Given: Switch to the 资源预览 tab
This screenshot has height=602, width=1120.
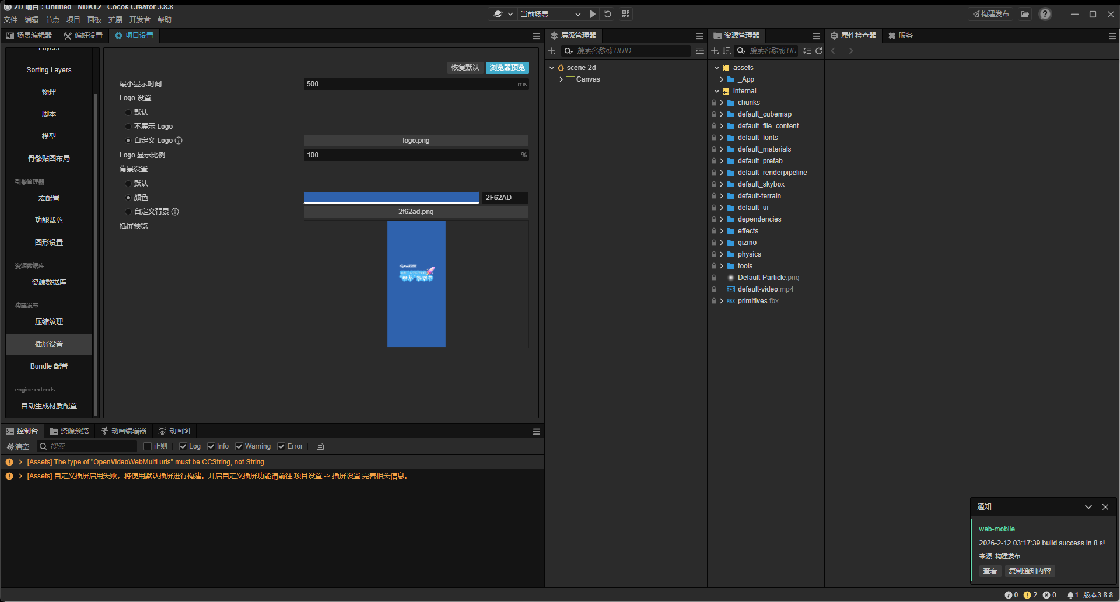Looking at the screenshot, I should click(x=69, y=431).
